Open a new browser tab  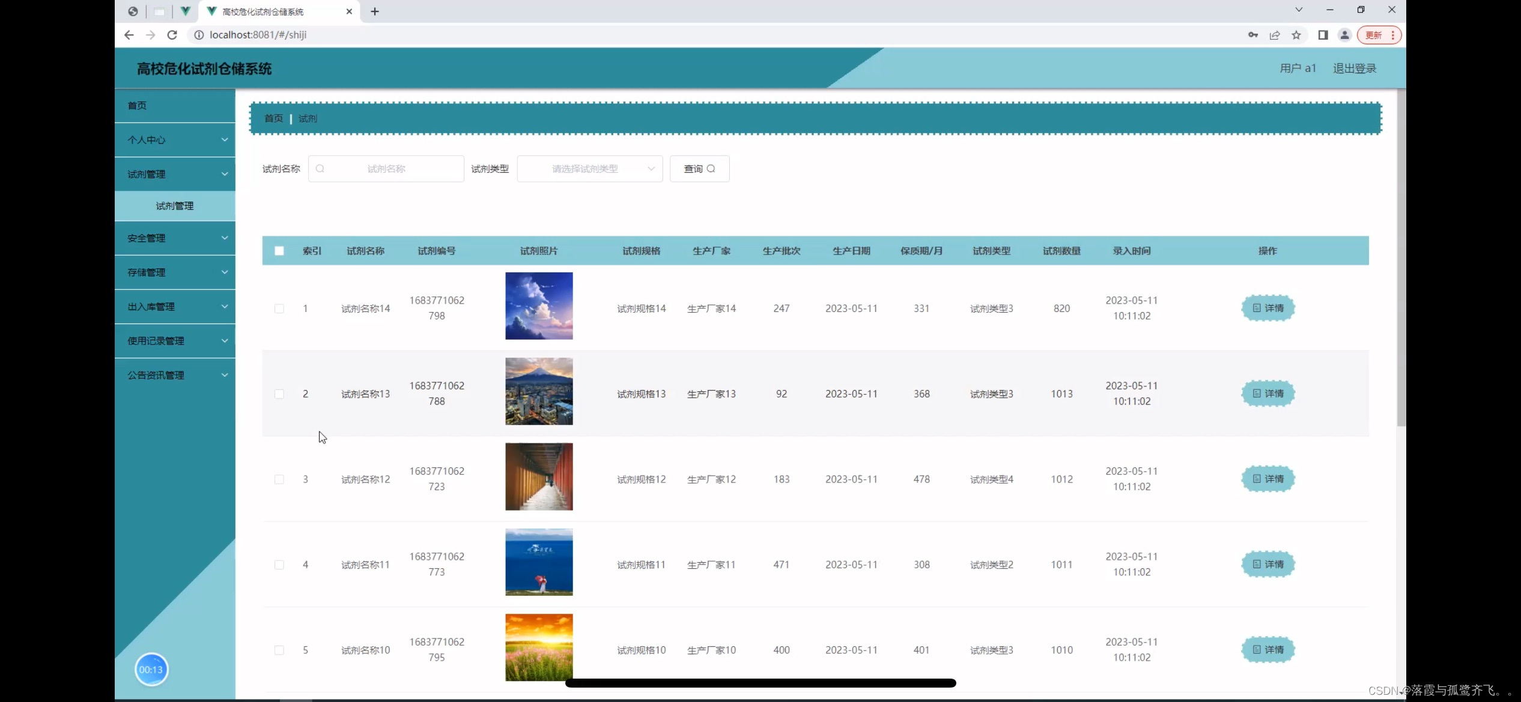(x=375, y=11)
